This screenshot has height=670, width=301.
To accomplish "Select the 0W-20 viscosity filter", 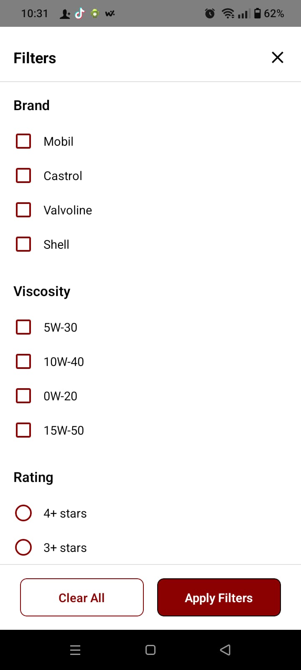I will tap(23, 396).
